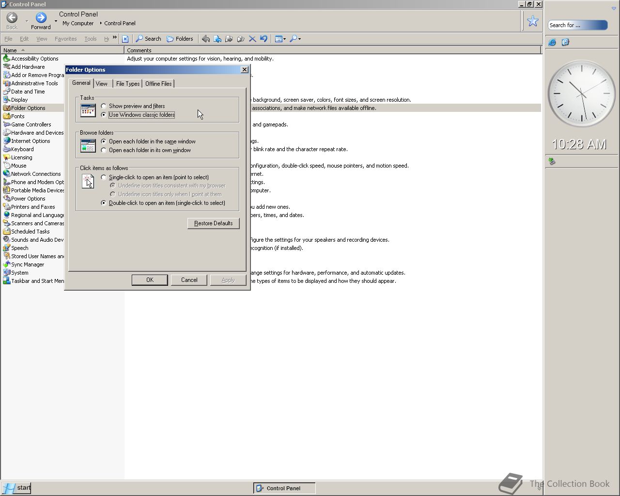
Task: Click OK in Folder Options dialog
Action: click(x=150, y=280)
